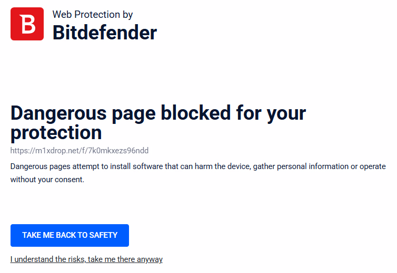Click the "Web Protection by" label
This screenshot has height=273, width=397.
[93, 15]
